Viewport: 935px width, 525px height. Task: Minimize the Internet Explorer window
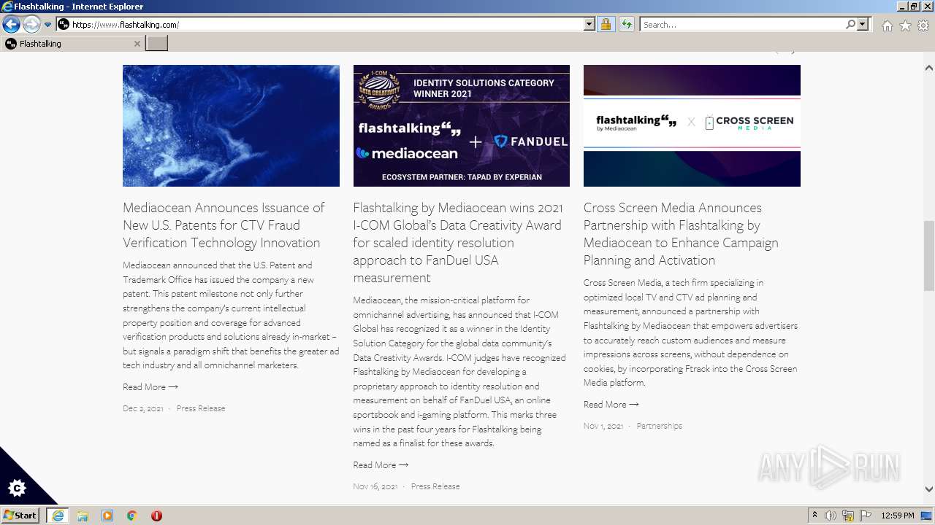point(901,7)
